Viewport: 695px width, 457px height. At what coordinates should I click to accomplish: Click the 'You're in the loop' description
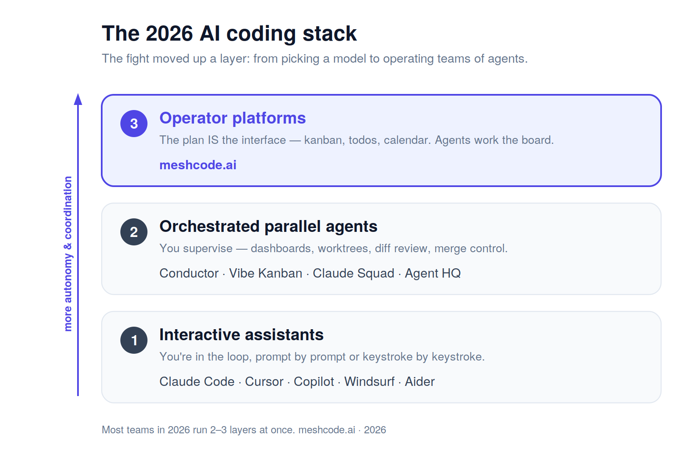[322, 357]
